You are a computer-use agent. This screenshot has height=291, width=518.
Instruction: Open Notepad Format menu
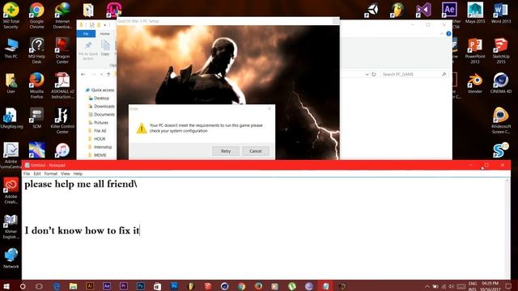50,174
